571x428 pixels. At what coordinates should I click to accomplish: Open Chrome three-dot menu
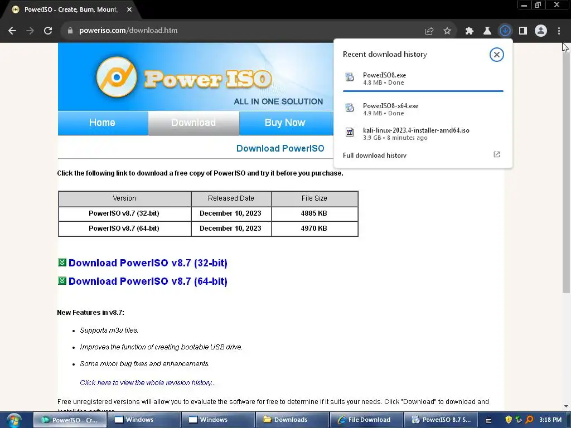[x=559, y=31]
